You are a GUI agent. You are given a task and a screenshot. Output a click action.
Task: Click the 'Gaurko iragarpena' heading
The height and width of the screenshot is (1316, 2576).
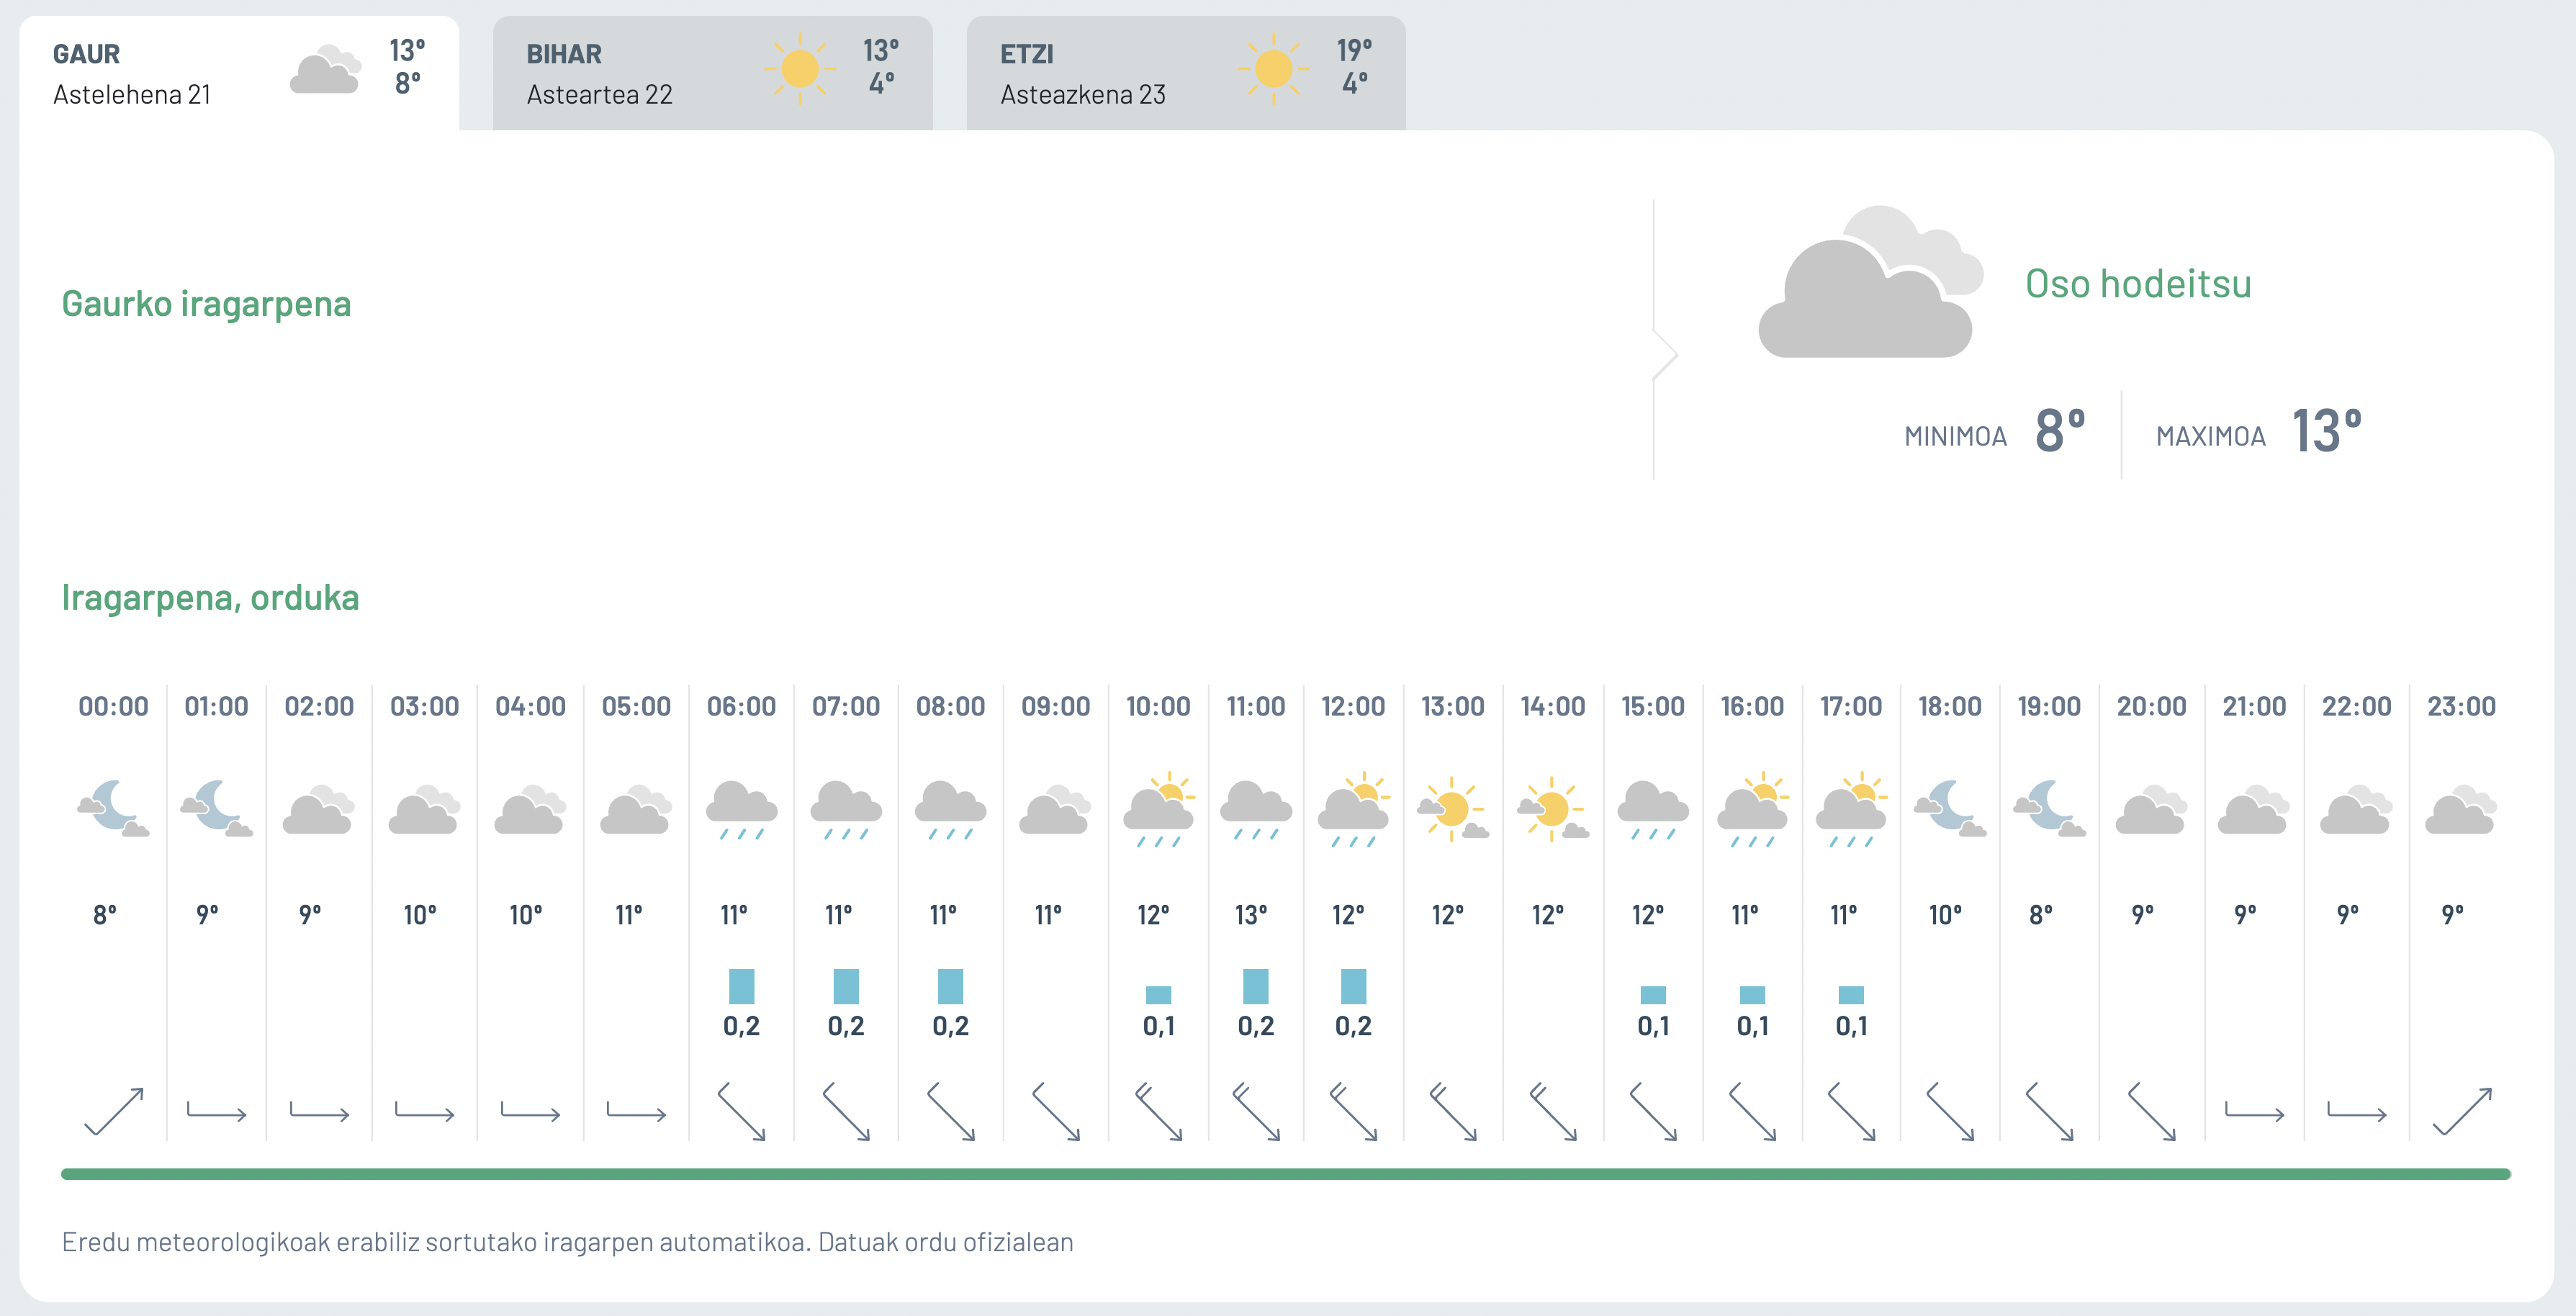tap(206, 304)
